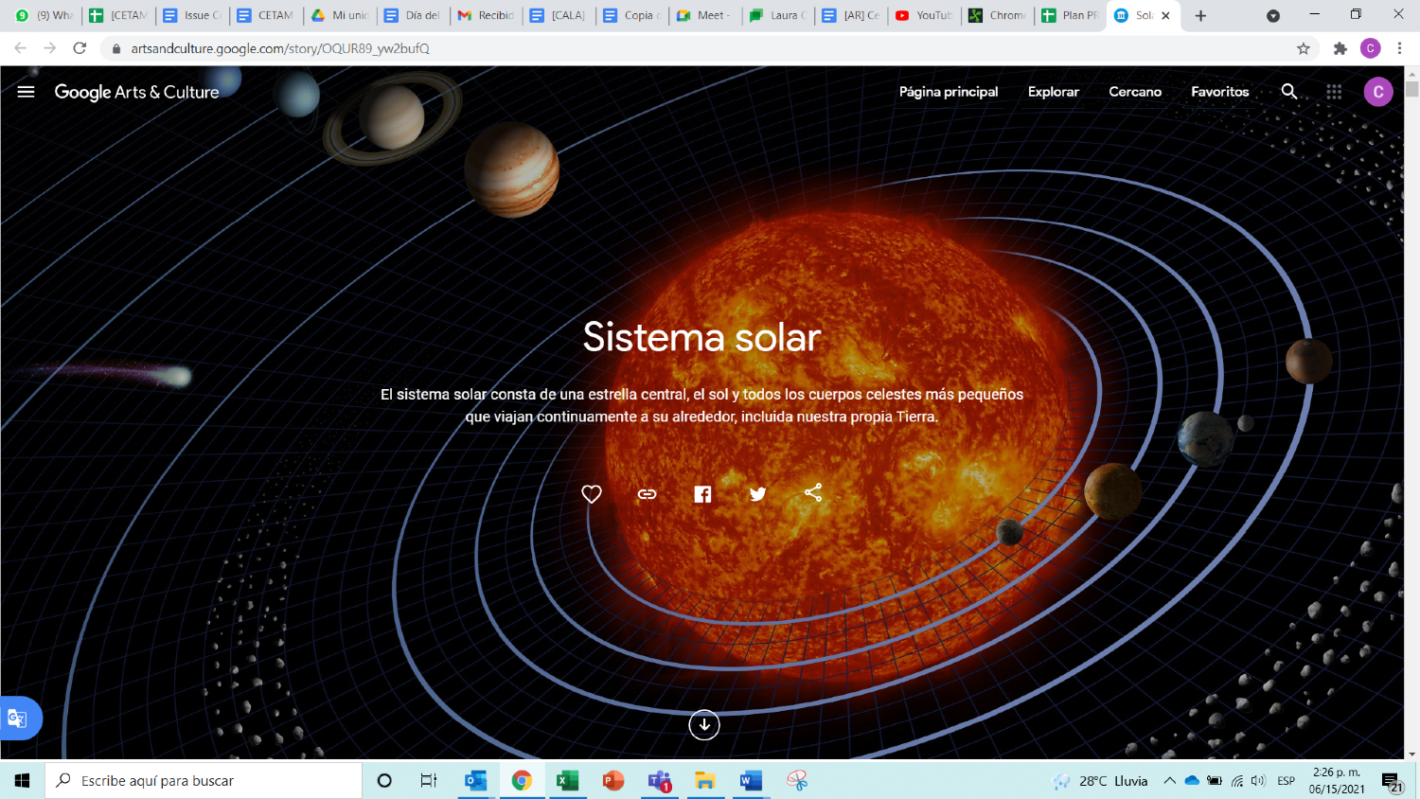Image resolution: width=1420 pixels, height=799 pixels.
Task: Click the taskbar search box
Action: pyautogui.click(x=204, y=780)
